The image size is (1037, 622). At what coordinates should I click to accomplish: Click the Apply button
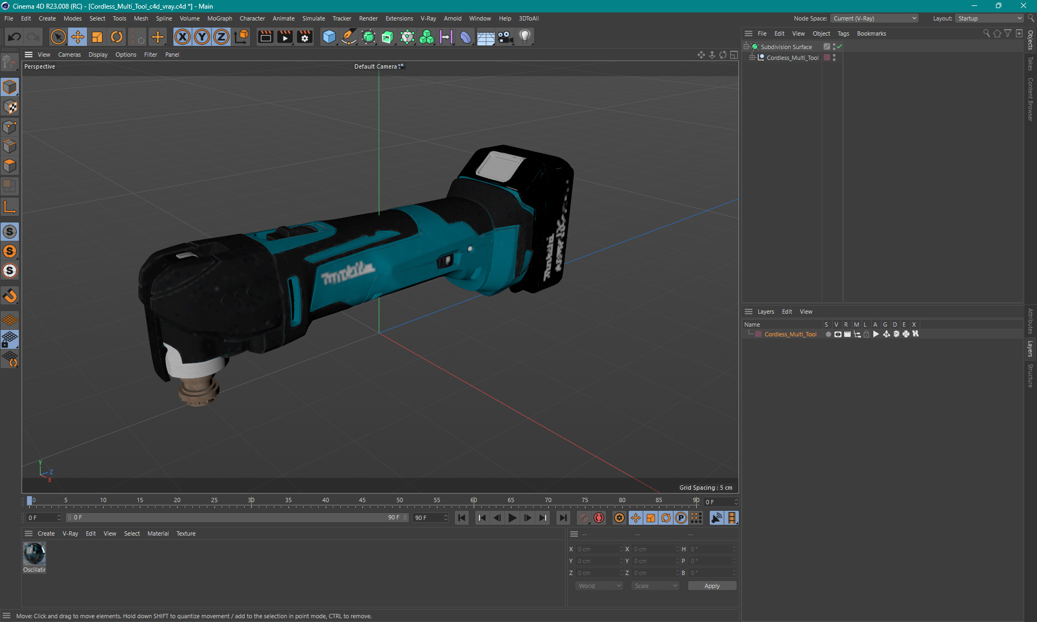tap(712, 586)
